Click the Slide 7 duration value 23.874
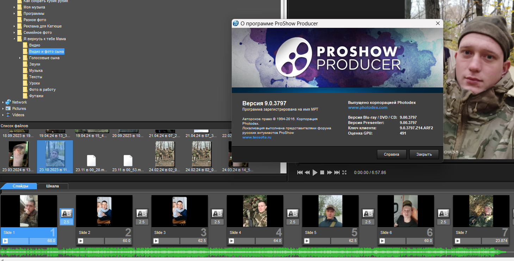The image size is (514, 261). coord(495,241)
